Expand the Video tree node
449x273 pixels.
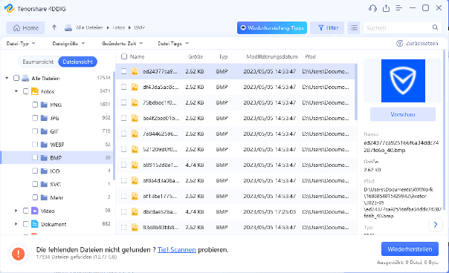pos(16,211)
